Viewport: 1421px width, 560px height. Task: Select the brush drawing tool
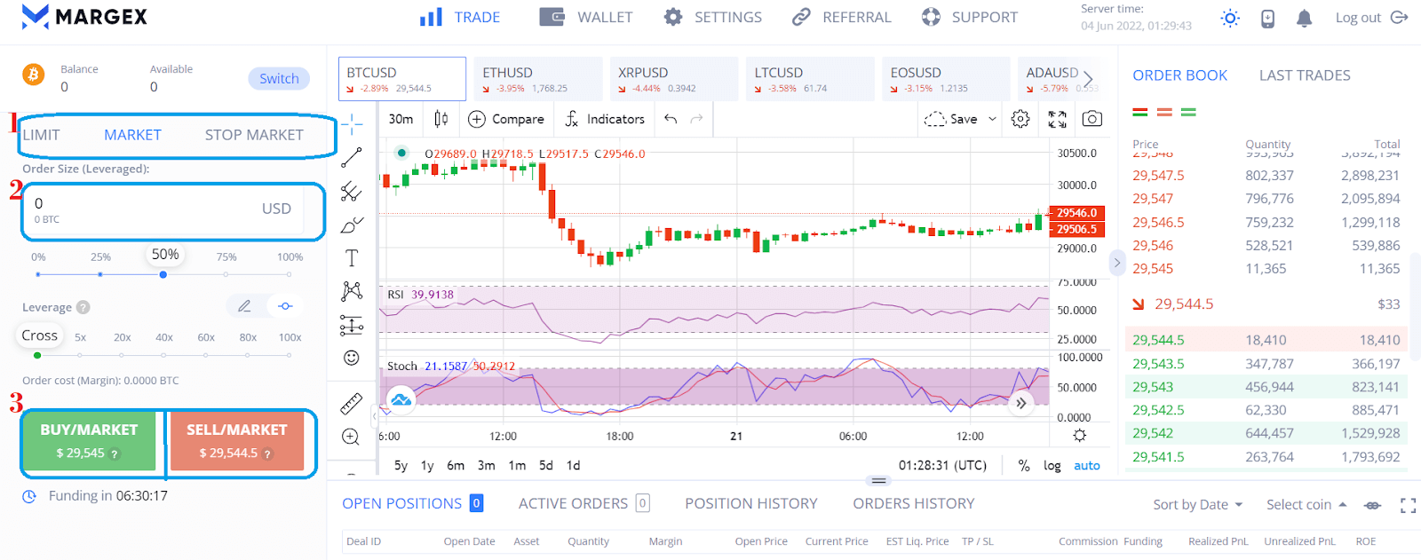(352, 225)
